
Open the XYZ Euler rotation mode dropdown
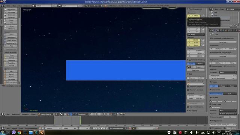pyautogui.click(x=196, y=34)
